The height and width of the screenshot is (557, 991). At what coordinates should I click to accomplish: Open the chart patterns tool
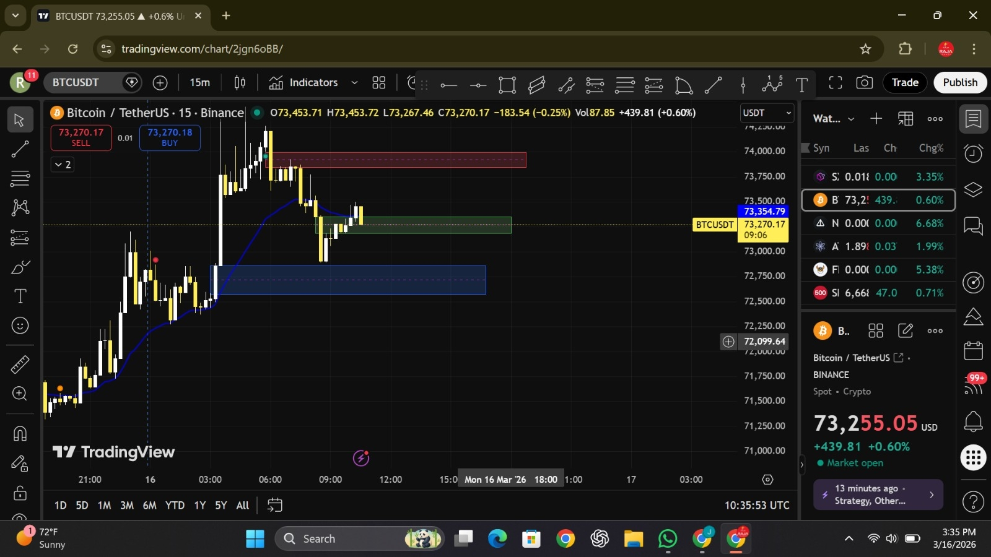coord(20,207)
